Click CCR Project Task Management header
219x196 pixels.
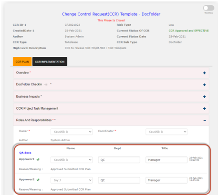point(111,109)
